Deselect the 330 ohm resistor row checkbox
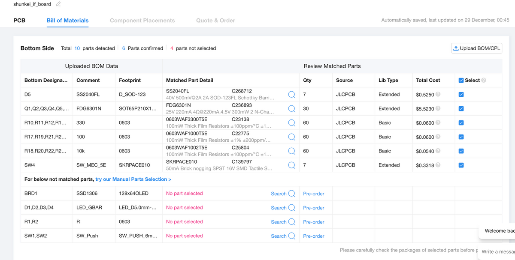515x260 pixels. [461, 123]
